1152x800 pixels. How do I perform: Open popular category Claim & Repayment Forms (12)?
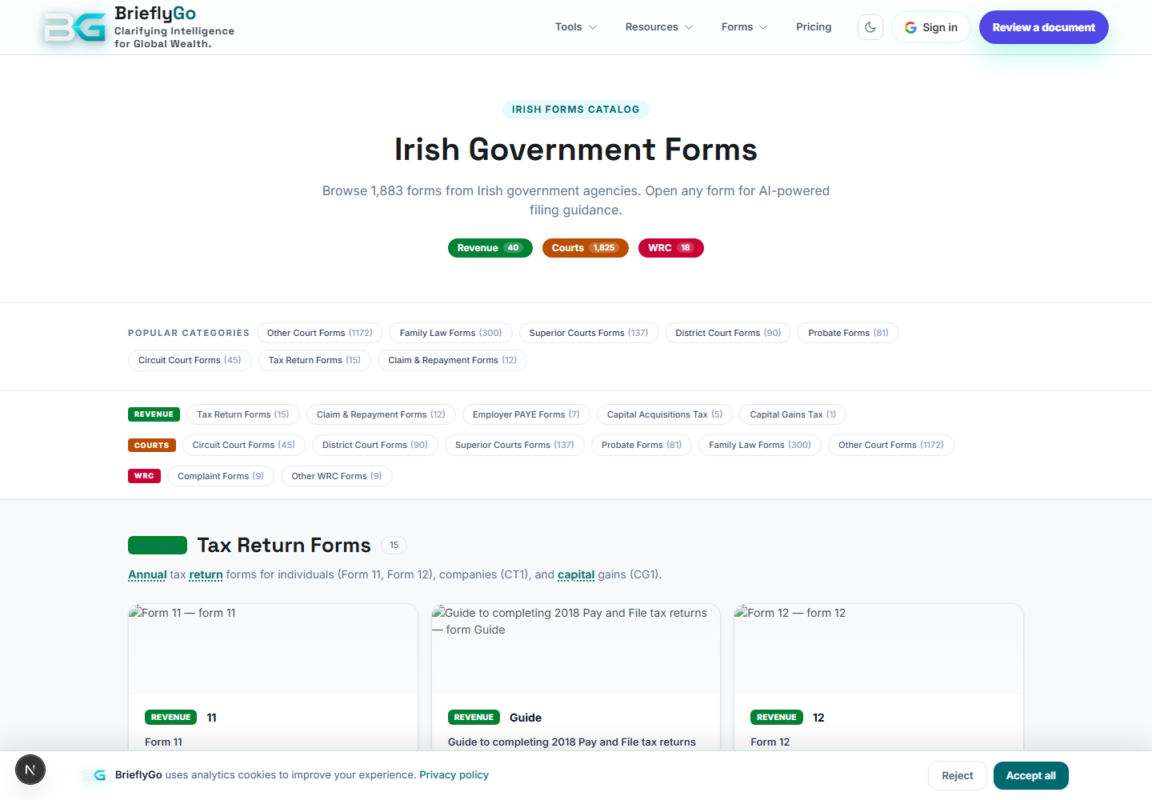click(x=453, y=360)
